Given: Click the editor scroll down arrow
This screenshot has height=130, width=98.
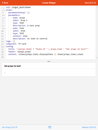Looking at the screenshot, I should tap(97, 58).
